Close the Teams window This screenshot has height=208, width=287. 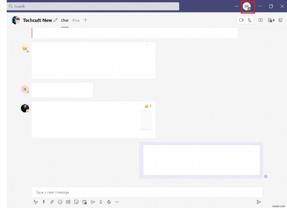coord(282,6)
